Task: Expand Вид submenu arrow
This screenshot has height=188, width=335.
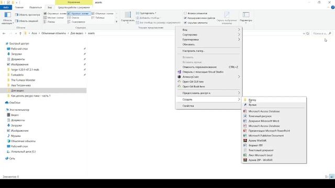Action: pos(239,30)
